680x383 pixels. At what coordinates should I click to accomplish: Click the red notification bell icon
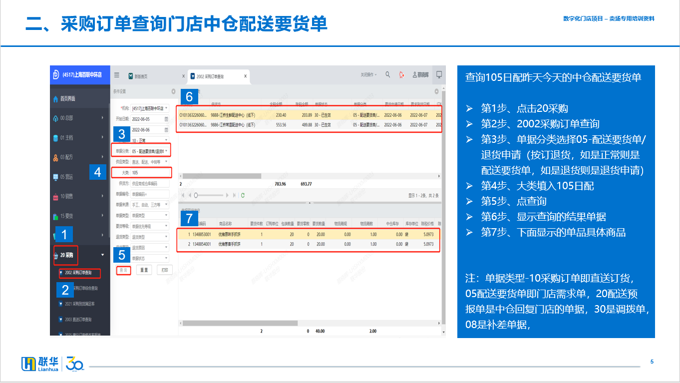pyautogui.click(x=401, y=75)
